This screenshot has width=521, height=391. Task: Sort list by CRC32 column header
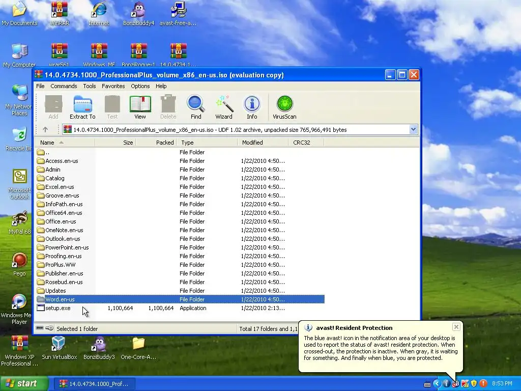point(306,143)
